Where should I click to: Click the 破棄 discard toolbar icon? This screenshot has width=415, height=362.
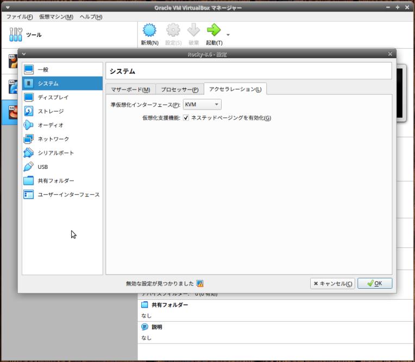point(193,30)
